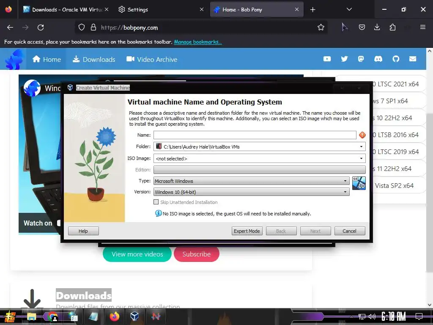Switch to the Settings tab
Viewport: 433px width, 325px height.
[161, 9]
